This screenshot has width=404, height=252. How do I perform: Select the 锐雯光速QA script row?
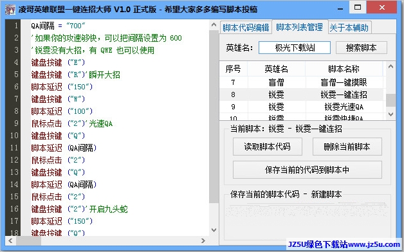pyautogui.click(x=302, y=107)
